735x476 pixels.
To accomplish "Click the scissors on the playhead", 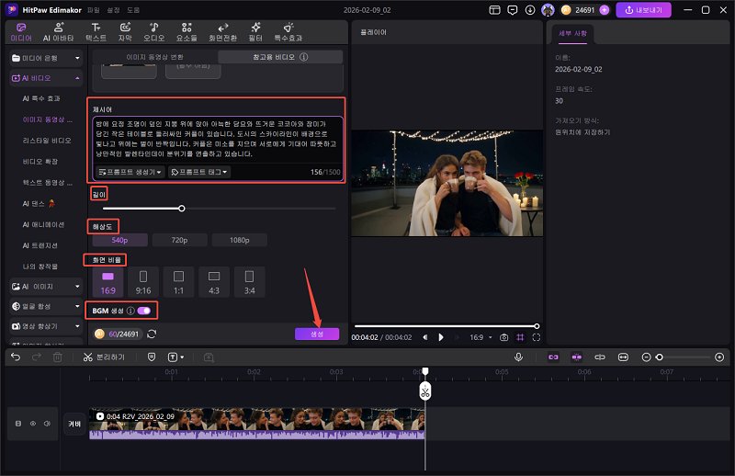I will [x=425, y=391].
